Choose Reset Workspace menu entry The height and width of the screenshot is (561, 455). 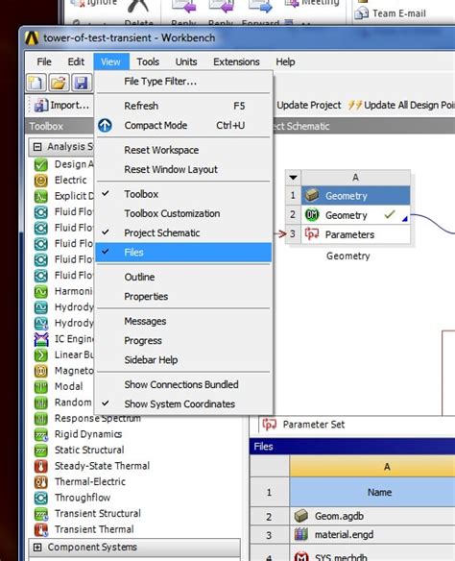[x=183, y=150]
